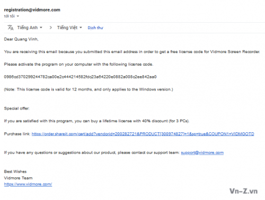
Task: Click the Vn-Z.vn watermark logo
Action: click(x=243, y=191)
